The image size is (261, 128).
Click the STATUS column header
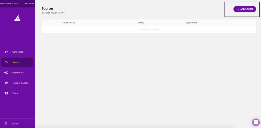click(141, 23)
